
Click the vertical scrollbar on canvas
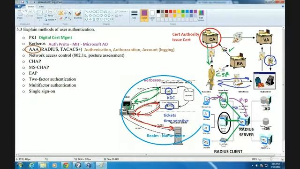click(x=283, y=84)
